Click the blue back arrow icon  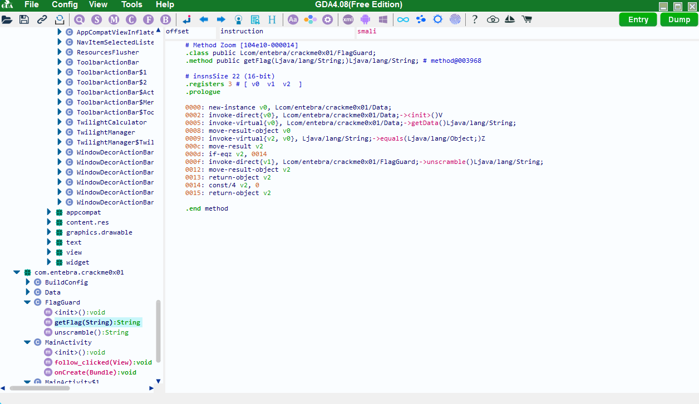tap(204, 19)
